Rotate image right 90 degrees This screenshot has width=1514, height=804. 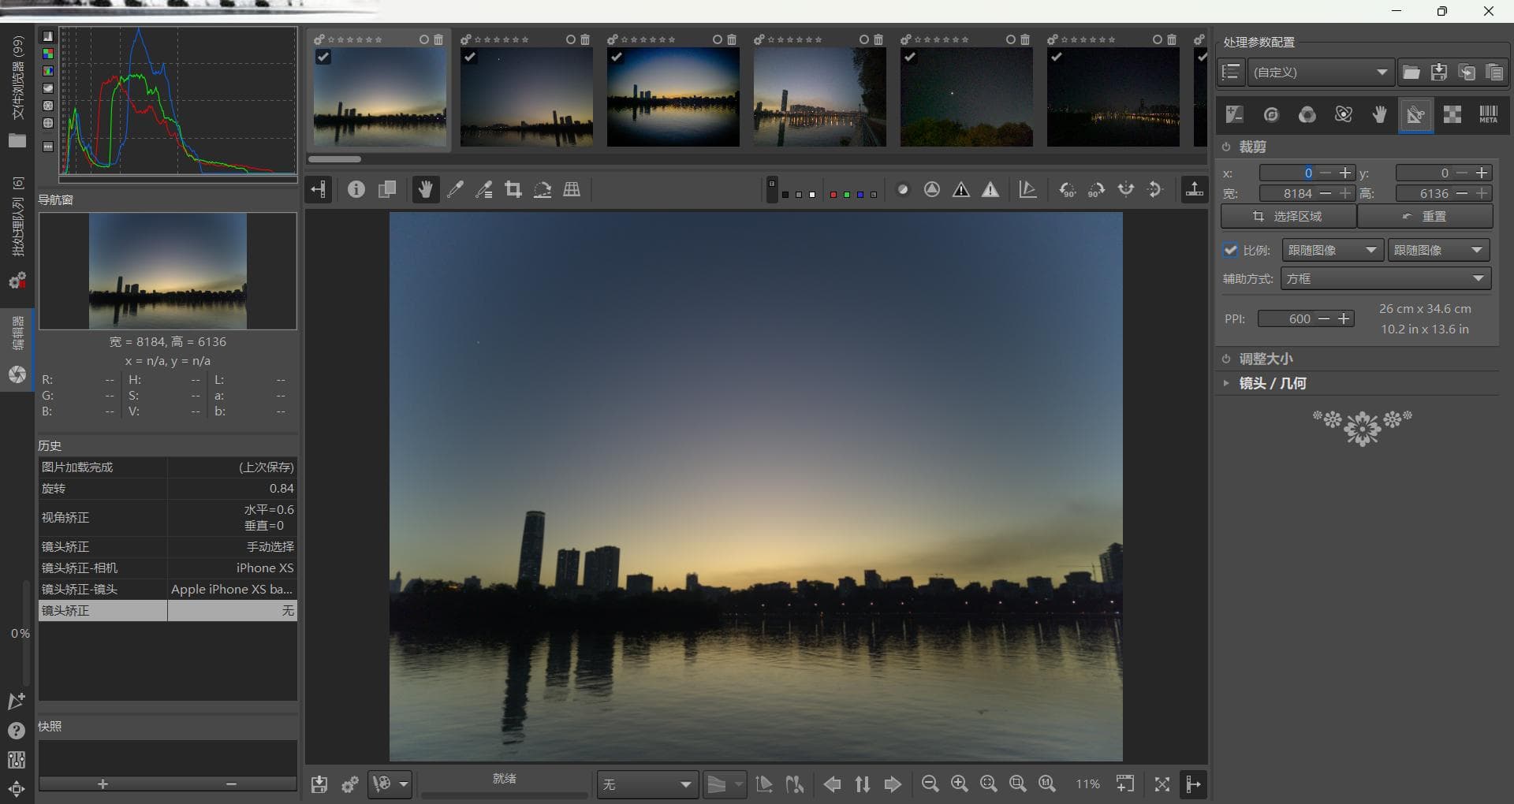tap(1096, 190)
